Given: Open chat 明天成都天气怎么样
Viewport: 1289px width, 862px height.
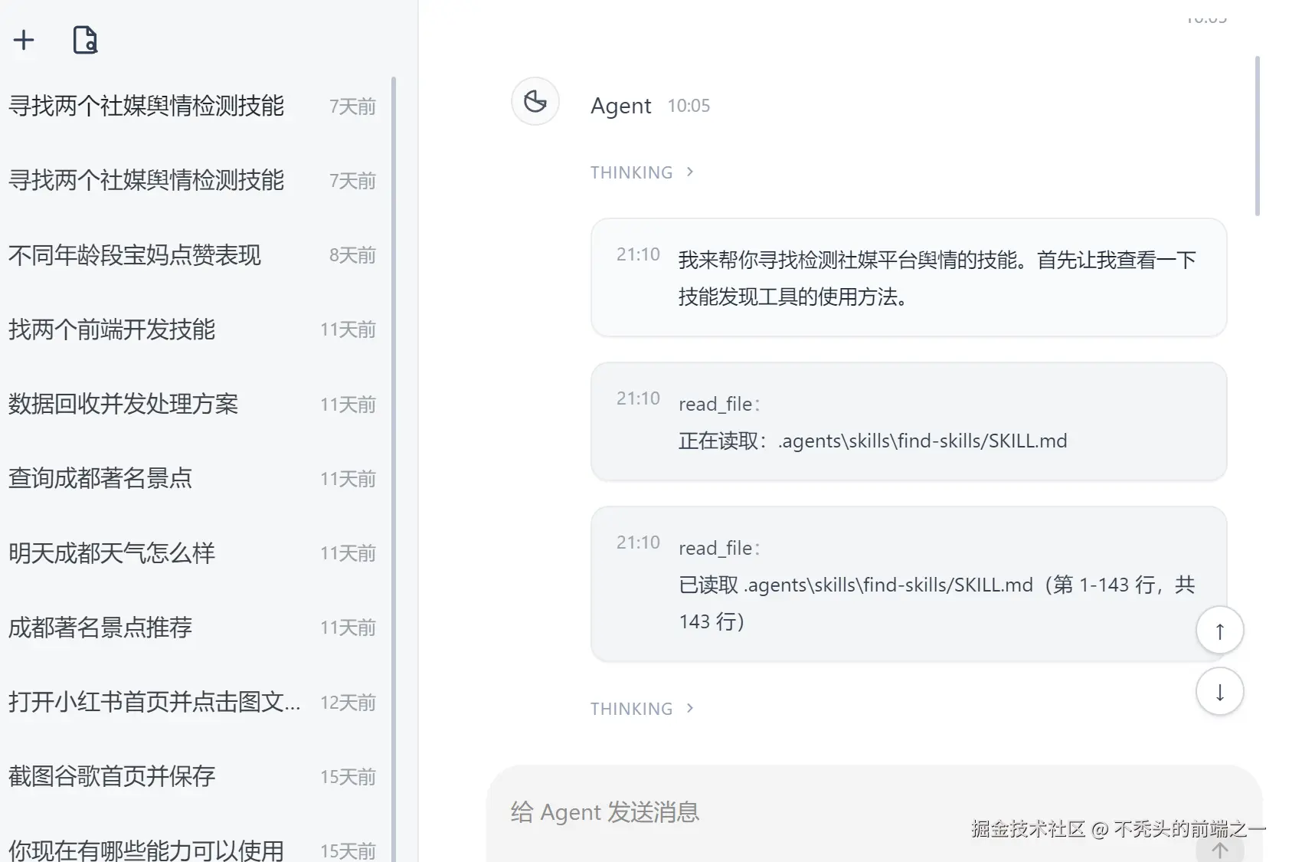Looking at the screenshot, I should [x=192, y=552].
